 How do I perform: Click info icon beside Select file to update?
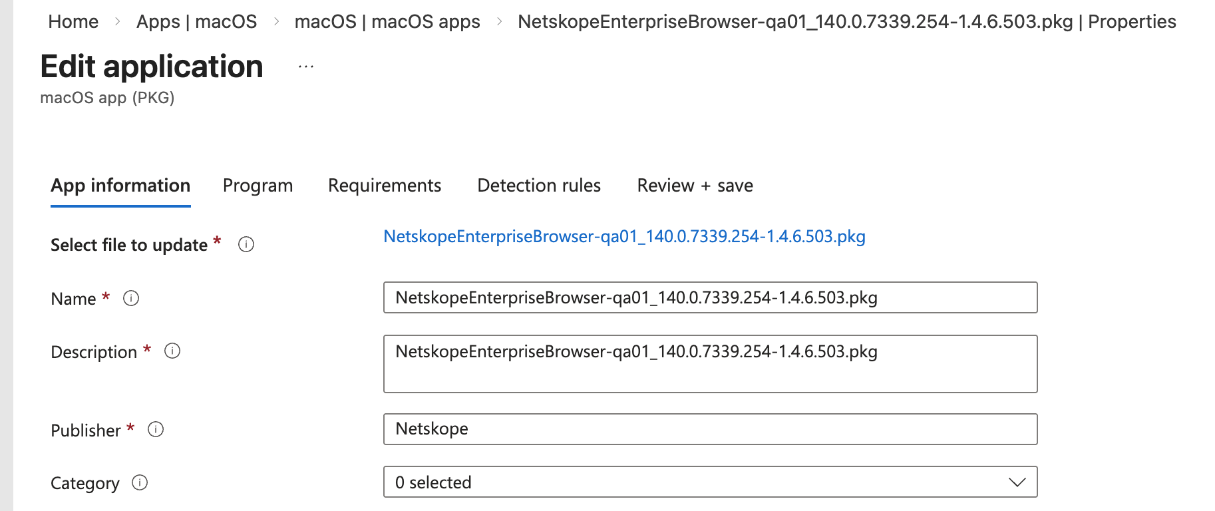pos(246,244)
